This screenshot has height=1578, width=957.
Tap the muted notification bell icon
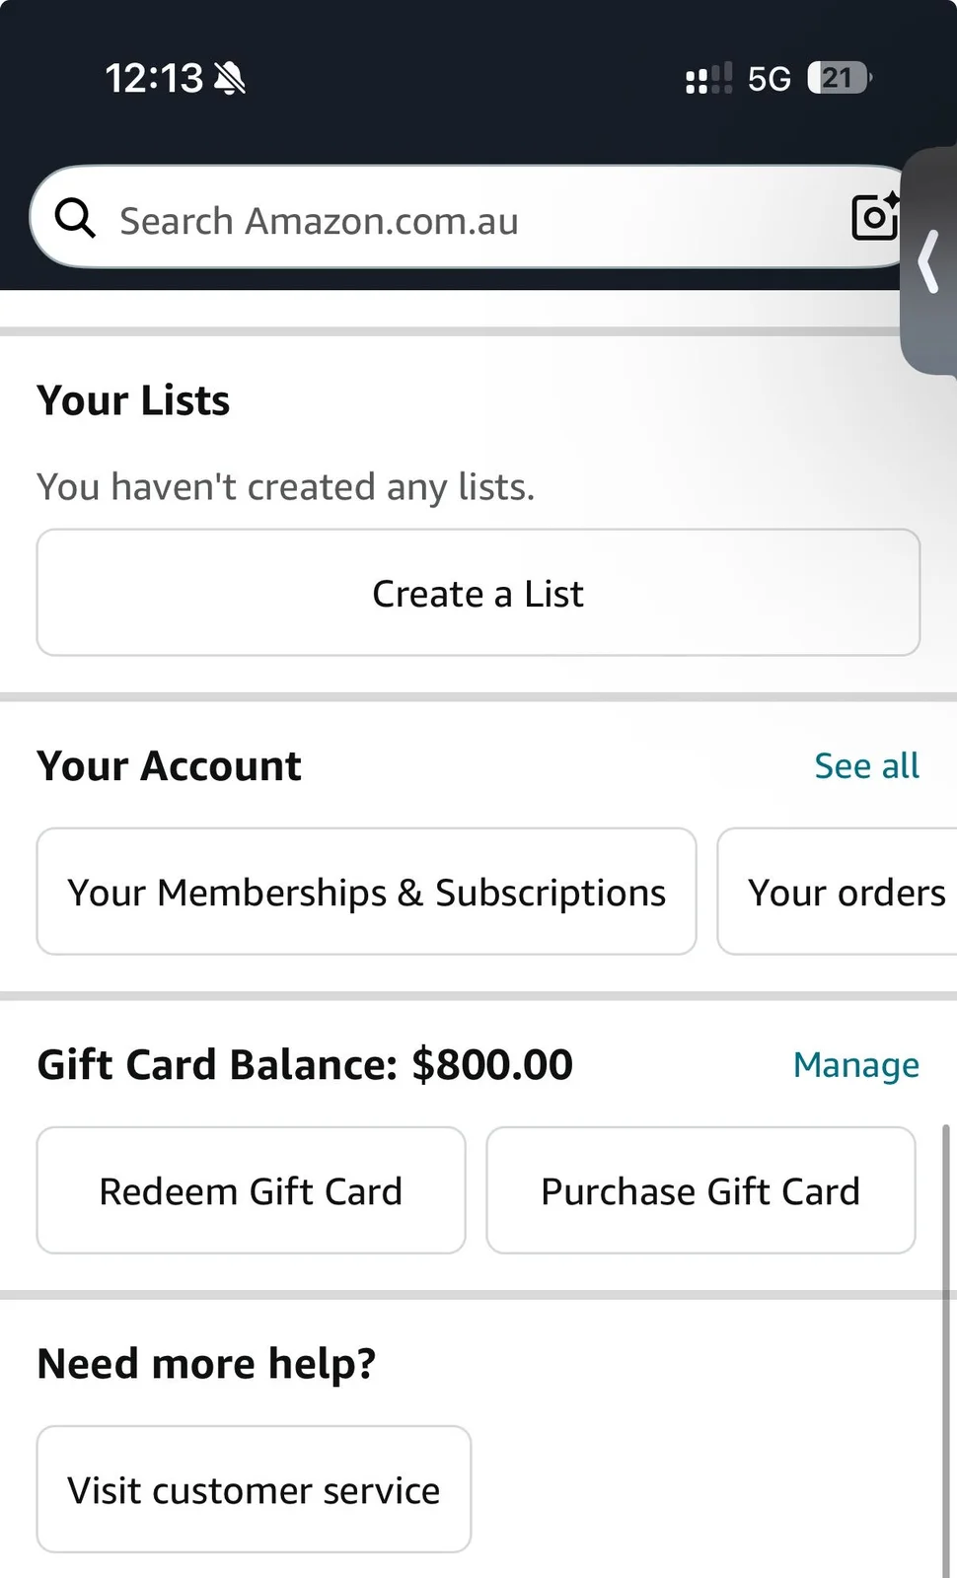pyautogui.click(x=229, y=78)
